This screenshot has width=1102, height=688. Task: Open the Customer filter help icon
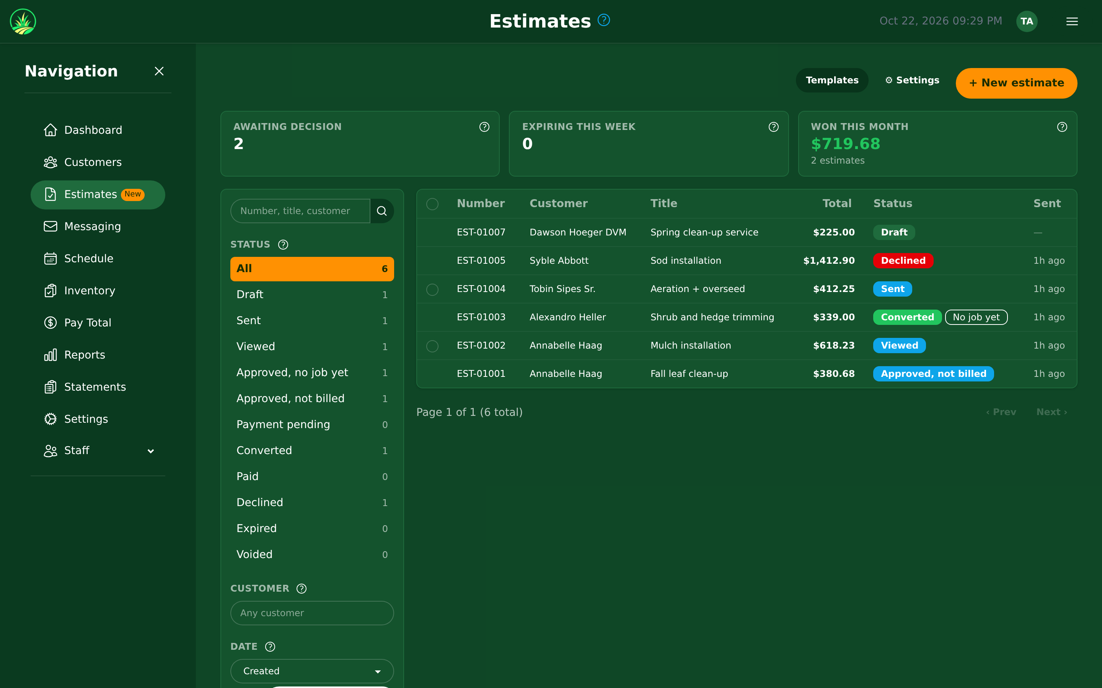pos(301,589)
